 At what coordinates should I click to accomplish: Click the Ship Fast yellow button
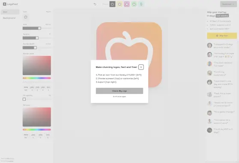222,35
